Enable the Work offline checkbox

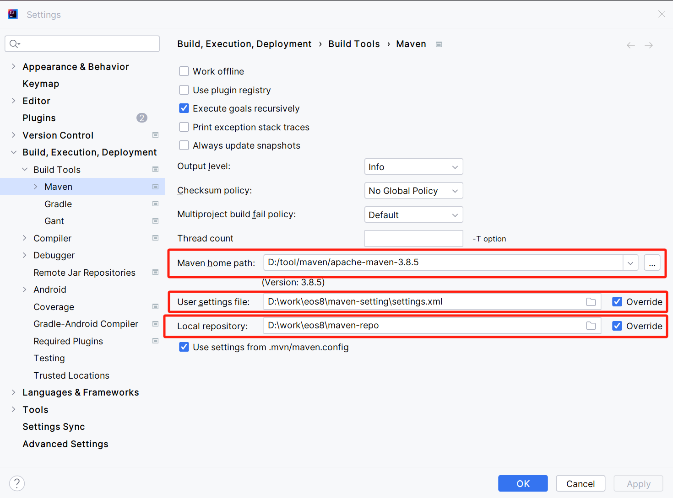(x=184, y=71)
